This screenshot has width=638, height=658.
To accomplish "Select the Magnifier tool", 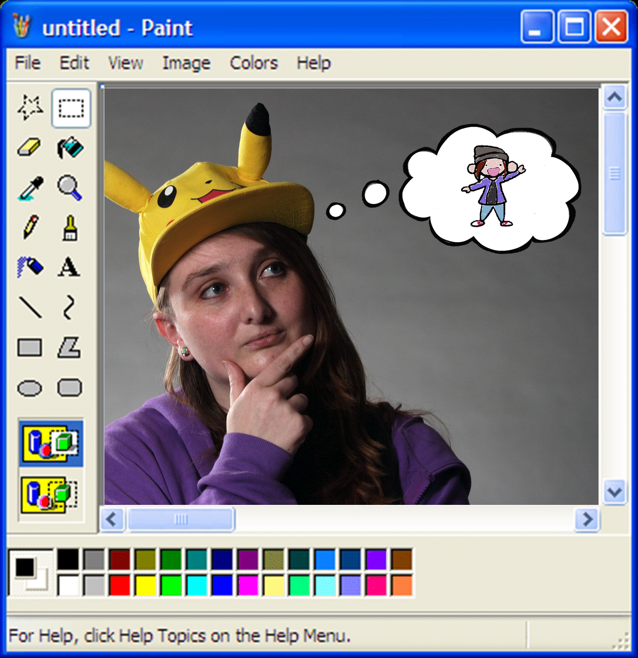I will point(70,188).
